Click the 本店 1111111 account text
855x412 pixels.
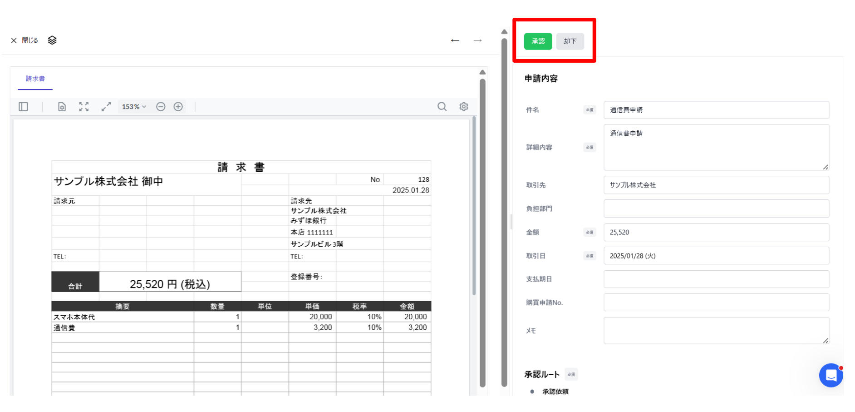pyautogui.click(x=312, y=232)
